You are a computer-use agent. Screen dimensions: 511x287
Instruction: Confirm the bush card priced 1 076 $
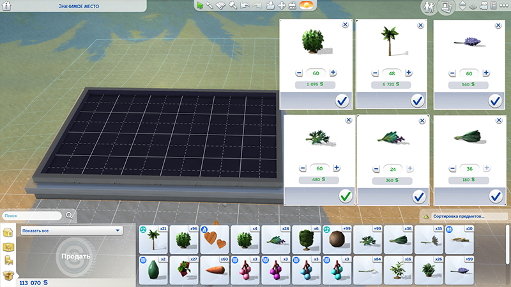click(342, 101)
